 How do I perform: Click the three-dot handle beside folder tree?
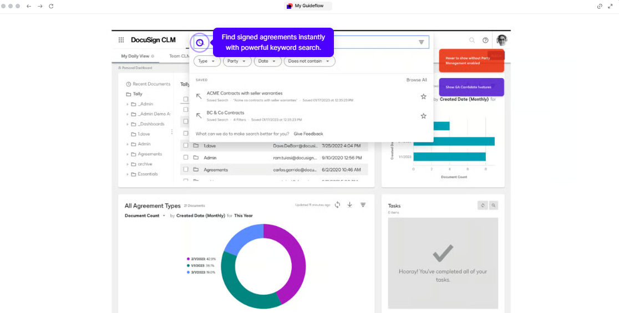172,132
